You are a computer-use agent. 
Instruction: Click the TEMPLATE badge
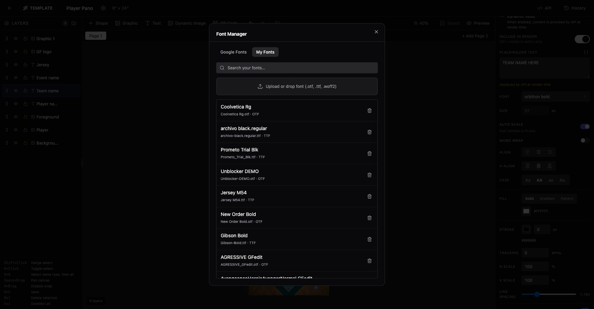pos(38,8)
